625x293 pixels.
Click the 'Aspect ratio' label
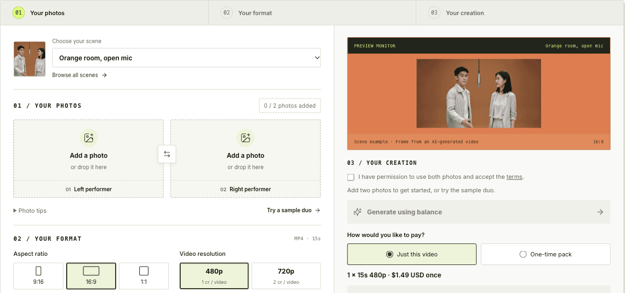[x=31, y=254]
